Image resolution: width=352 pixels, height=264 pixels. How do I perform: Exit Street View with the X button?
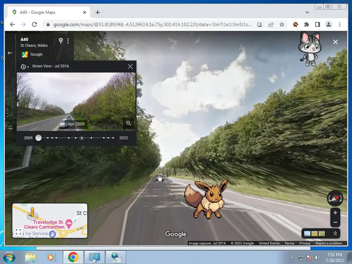335,42
